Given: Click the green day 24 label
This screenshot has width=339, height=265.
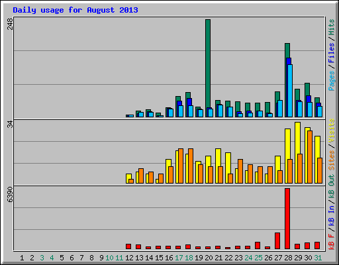Looking at the screenshot, I should pyautogui.click(x=248, y=258).
